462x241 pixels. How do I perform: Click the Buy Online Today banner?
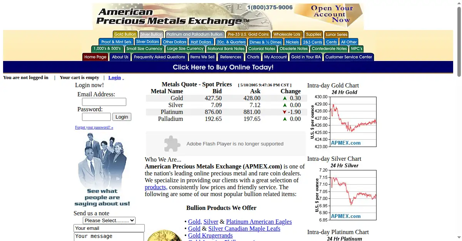[x=223, y=67]
